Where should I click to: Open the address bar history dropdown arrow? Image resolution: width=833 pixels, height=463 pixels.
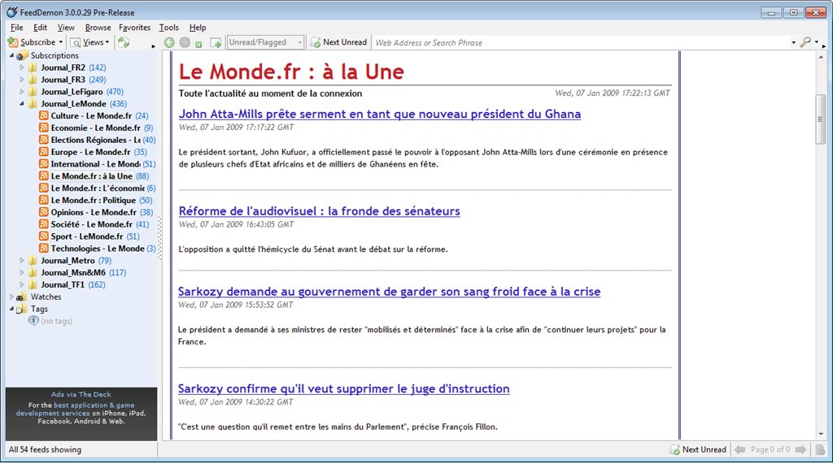(794, 42)
